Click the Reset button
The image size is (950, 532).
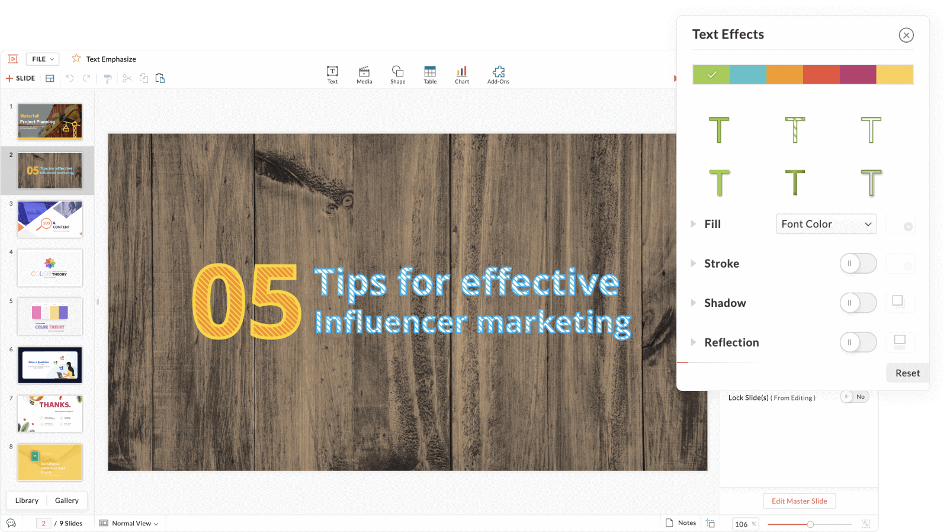pyautogui.click(x=907, y=373)
